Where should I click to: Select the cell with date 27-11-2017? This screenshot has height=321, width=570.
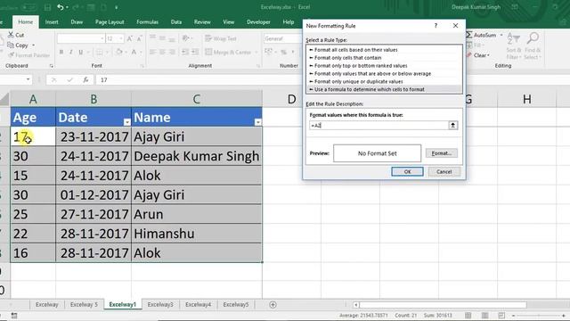tap(94, 214)
